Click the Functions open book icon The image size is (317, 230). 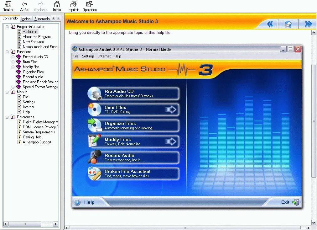point(13,52)
